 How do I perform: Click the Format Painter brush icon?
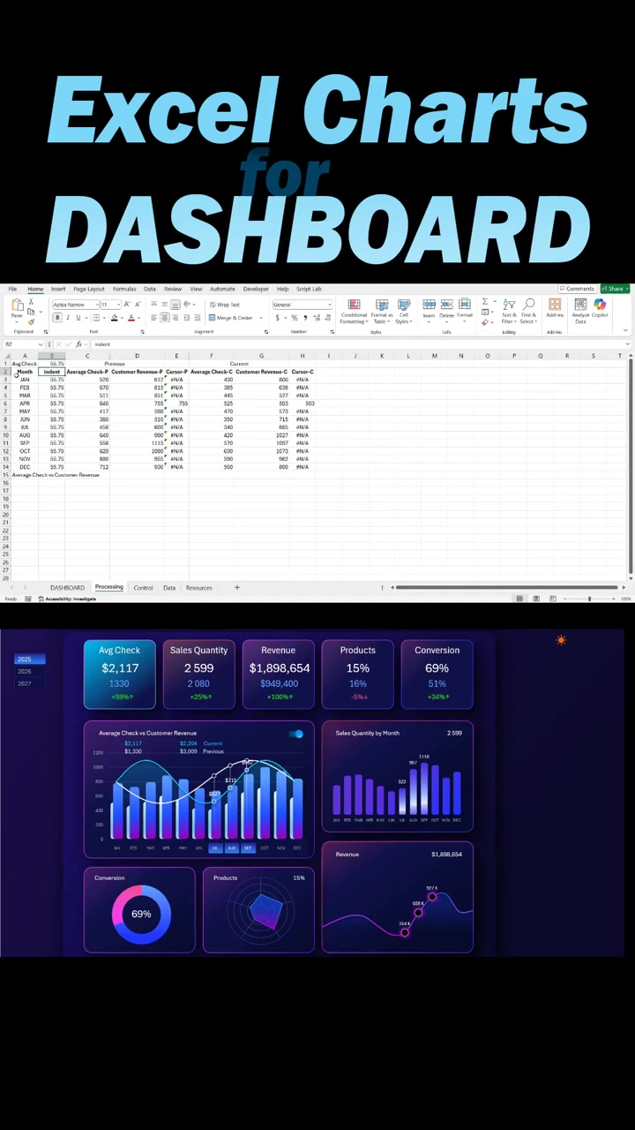[x=31, y=322]
